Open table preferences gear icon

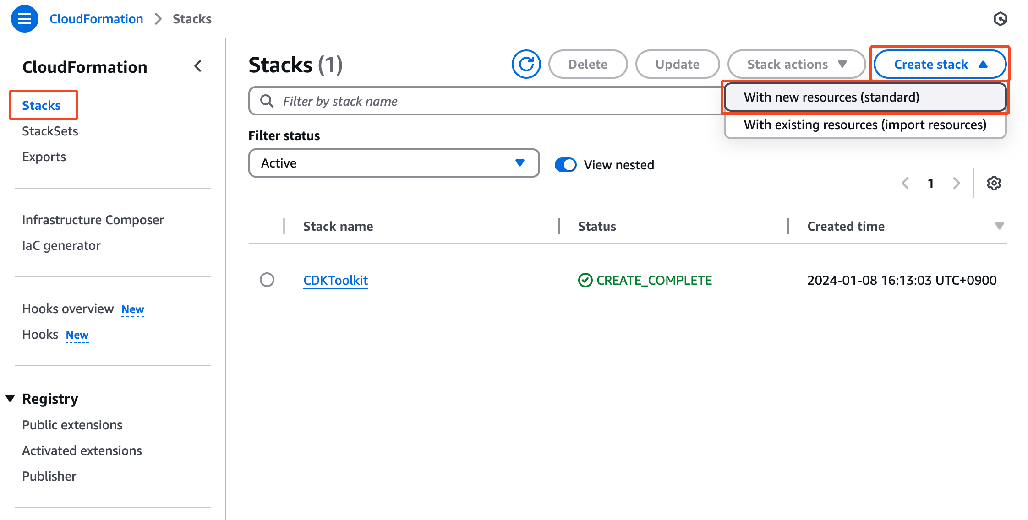pyautogui.click(x=994, y=183)
